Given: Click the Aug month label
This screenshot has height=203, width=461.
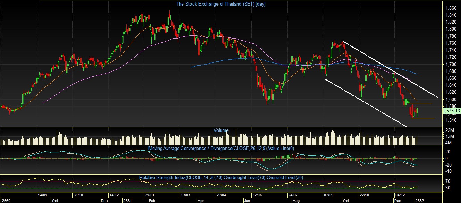Looking at the screenshot, I should coord(297,201).
